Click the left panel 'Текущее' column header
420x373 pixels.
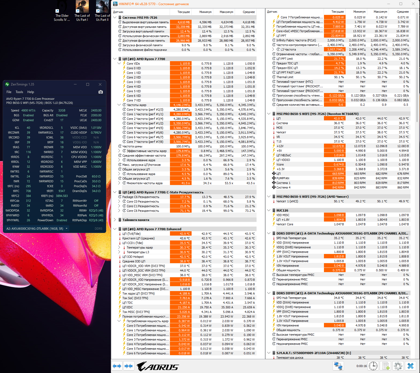181,12
